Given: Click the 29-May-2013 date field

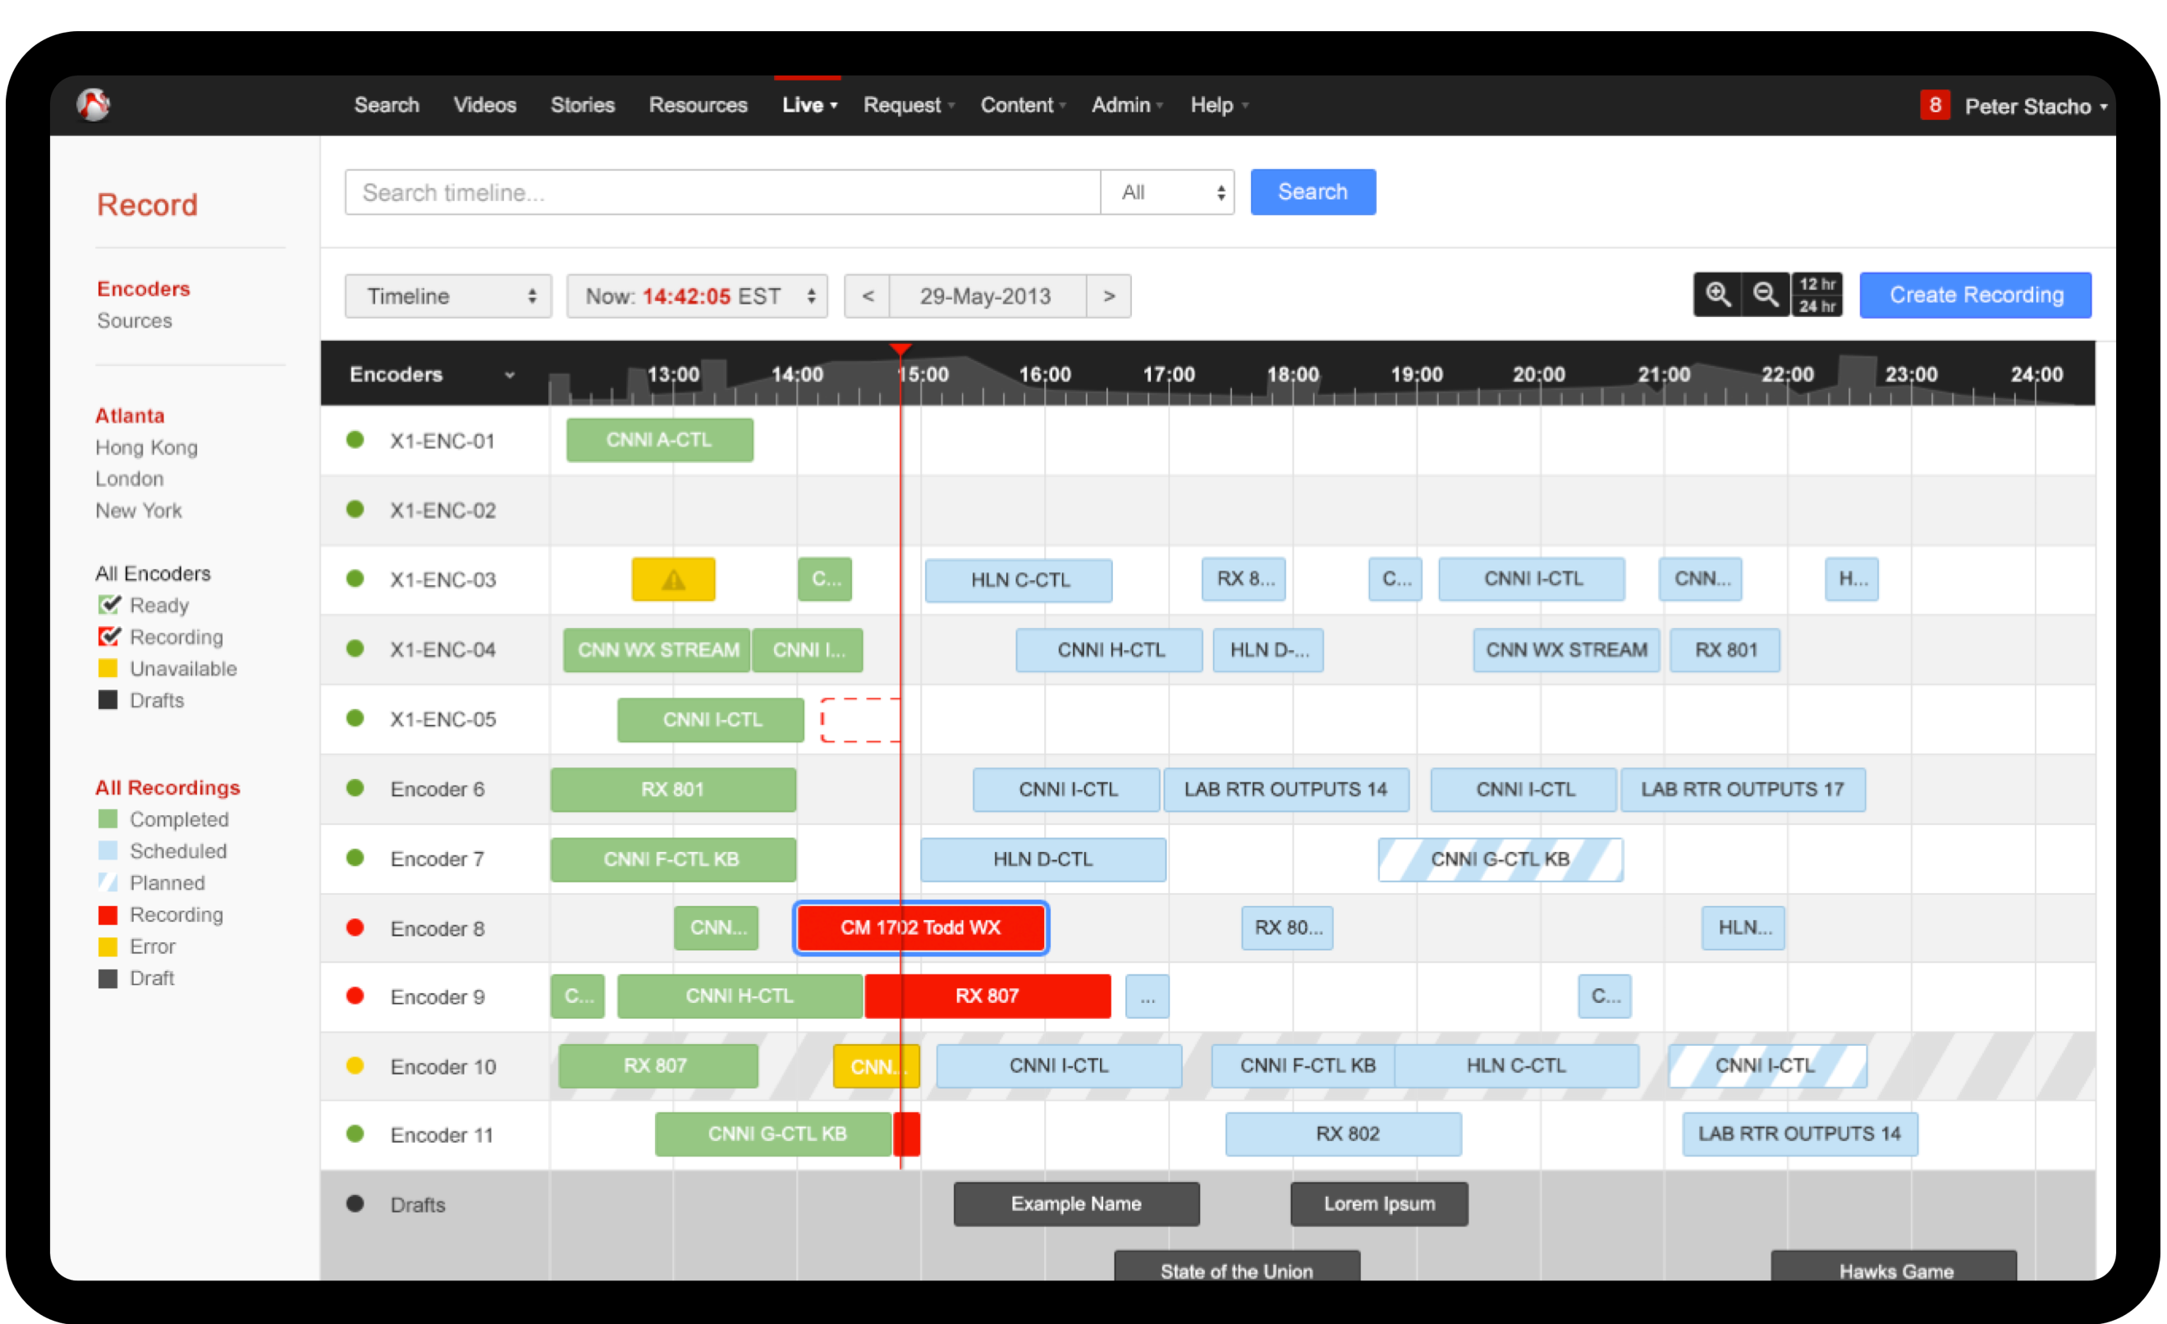Looking at the screenshot, I should 987,295.
